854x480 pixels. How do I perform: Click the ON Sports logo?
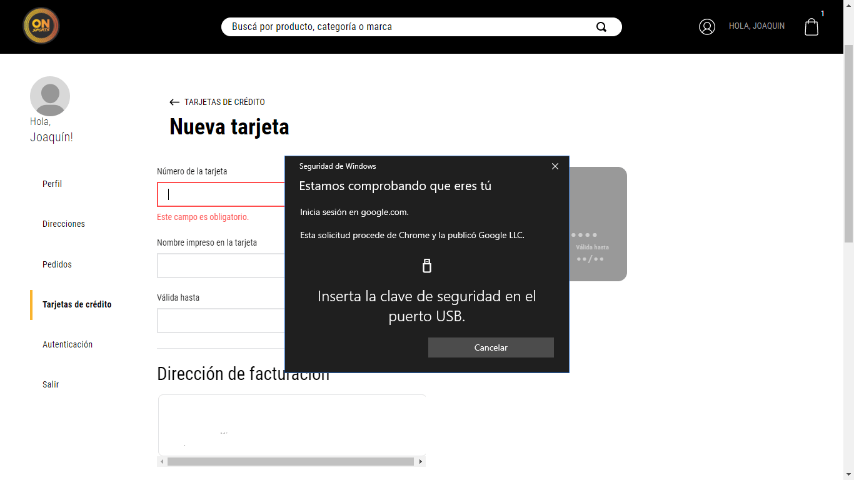[41, 26]
